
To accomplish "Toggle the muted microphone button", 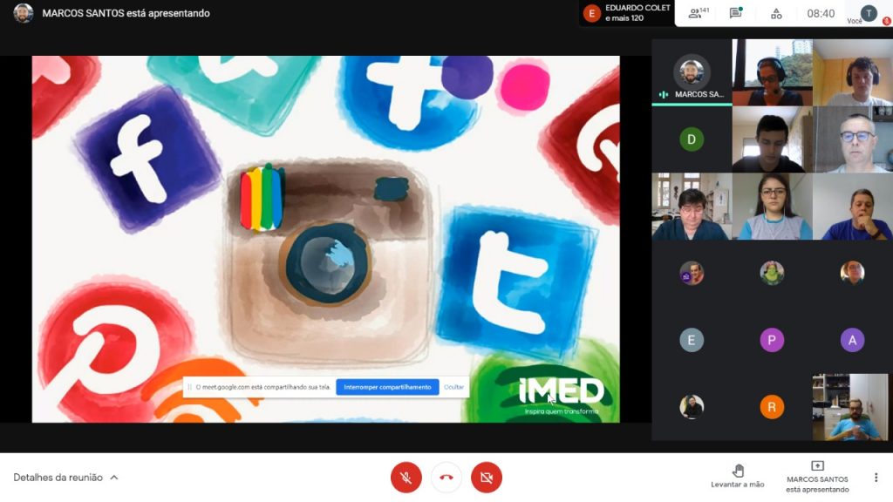I will pyautogui.click(x=406, y=477).
